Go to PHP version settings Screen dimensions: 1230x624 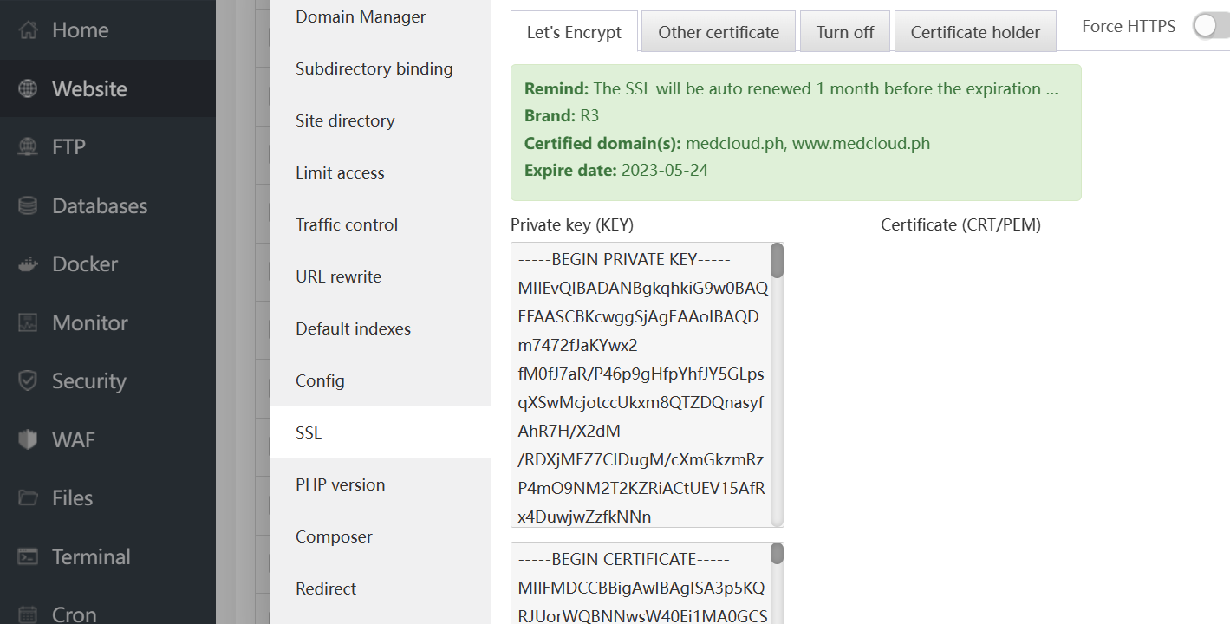click(340, 484)
